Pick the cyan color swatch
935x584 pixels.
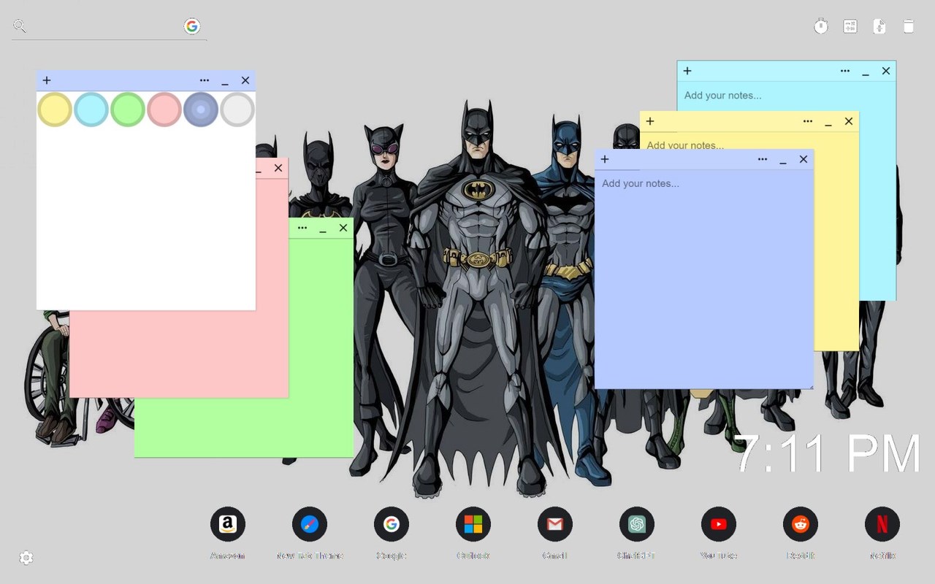(x=91, y=109)
